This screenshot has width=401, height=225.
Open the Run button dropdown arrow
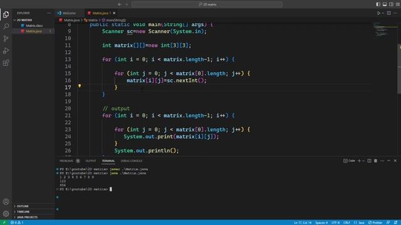[383, 13]
